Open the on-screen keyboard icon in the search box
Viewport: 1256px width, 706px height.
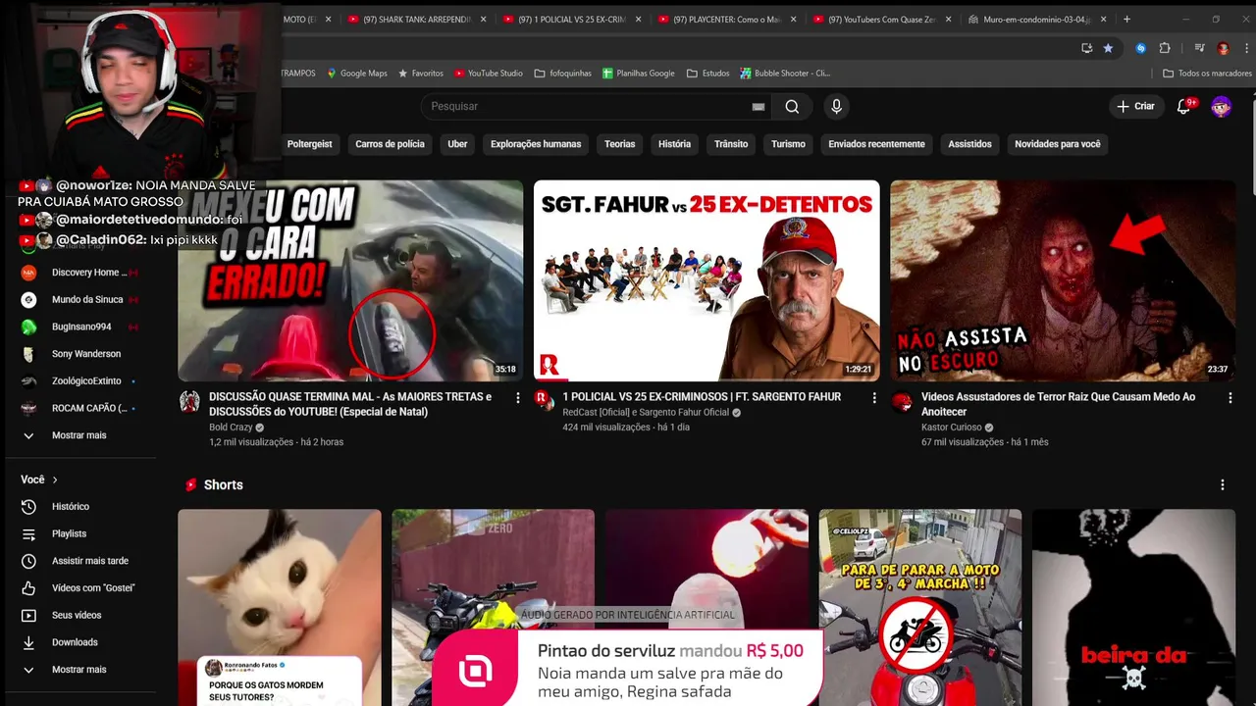coord(758,106)
